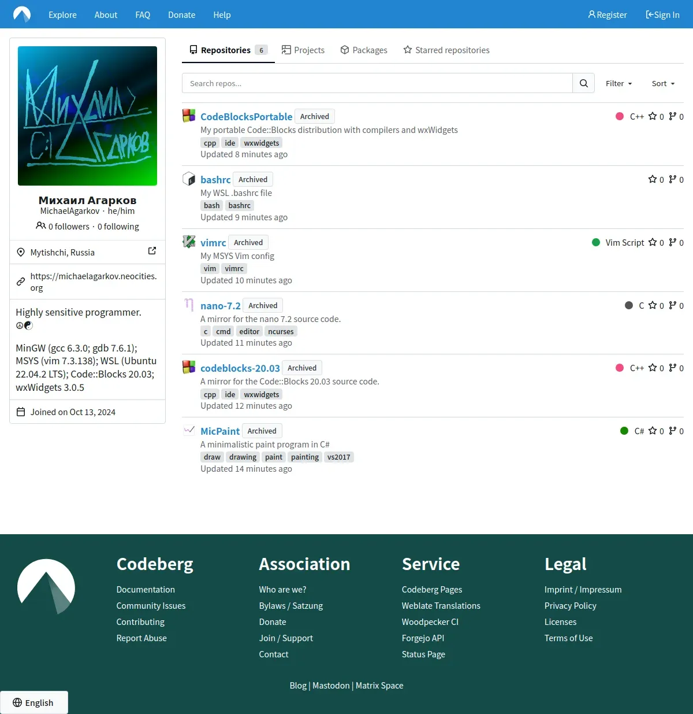This screenshot has height=714, width=693.
Task: Open the michaelagarkov.neocities.org website link
Action: coord(94,282)
